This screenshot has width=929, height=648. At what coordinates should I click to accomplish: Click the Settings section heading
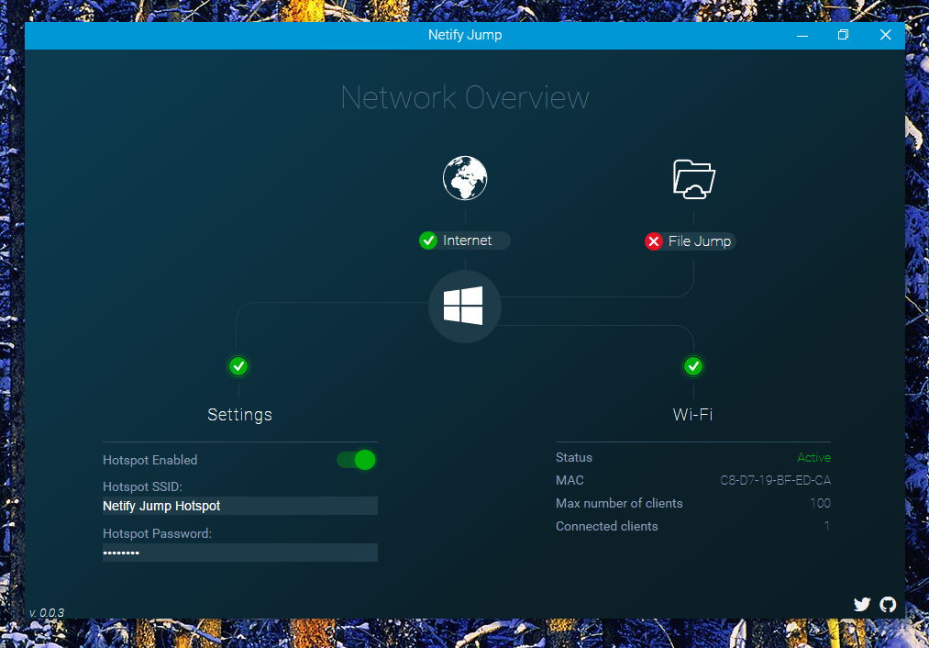pos(240,415)
